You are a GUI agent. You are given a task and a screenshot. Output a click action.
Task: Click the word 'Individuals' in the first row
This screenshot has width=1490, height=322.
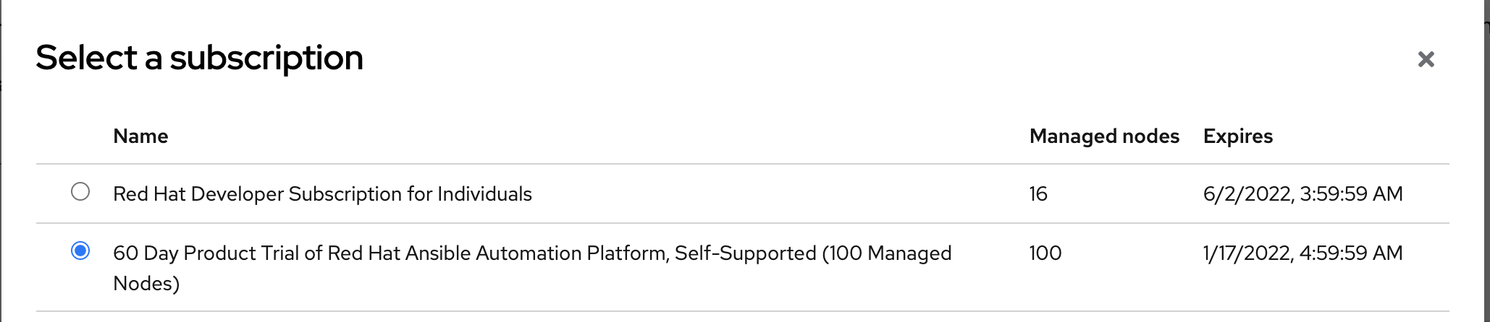[484, 194]
